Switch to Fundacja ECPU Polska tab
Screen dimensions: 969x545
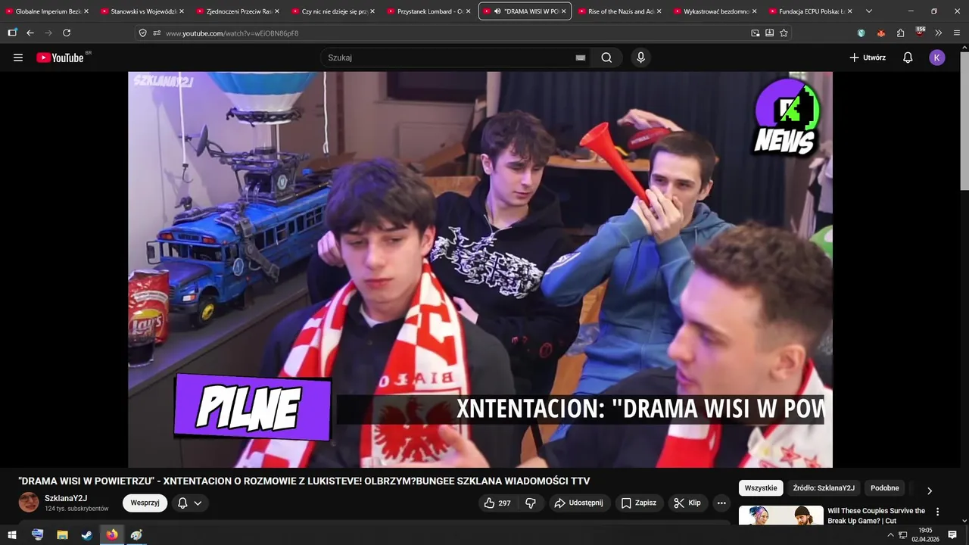click(810, 11)
